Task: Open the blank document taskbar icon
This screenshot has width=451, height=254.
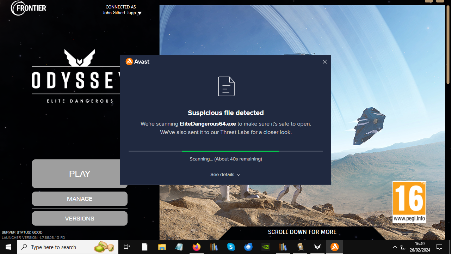Action: coord(144,247)
